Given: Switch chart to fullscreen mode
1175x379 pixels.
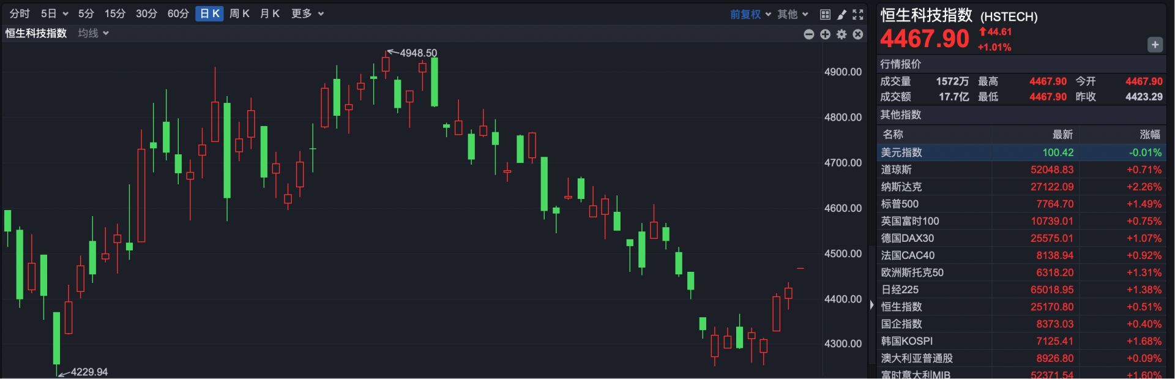Looking at the screenshot, I should [858, 14].
